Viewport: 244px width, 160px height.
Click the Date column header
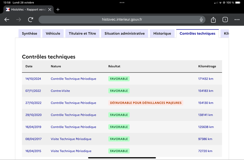[x=29, y=66]
